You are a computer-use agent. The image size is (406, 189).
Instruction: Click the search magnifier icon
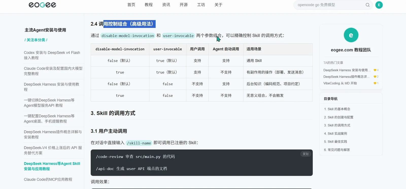pos(367,5)
